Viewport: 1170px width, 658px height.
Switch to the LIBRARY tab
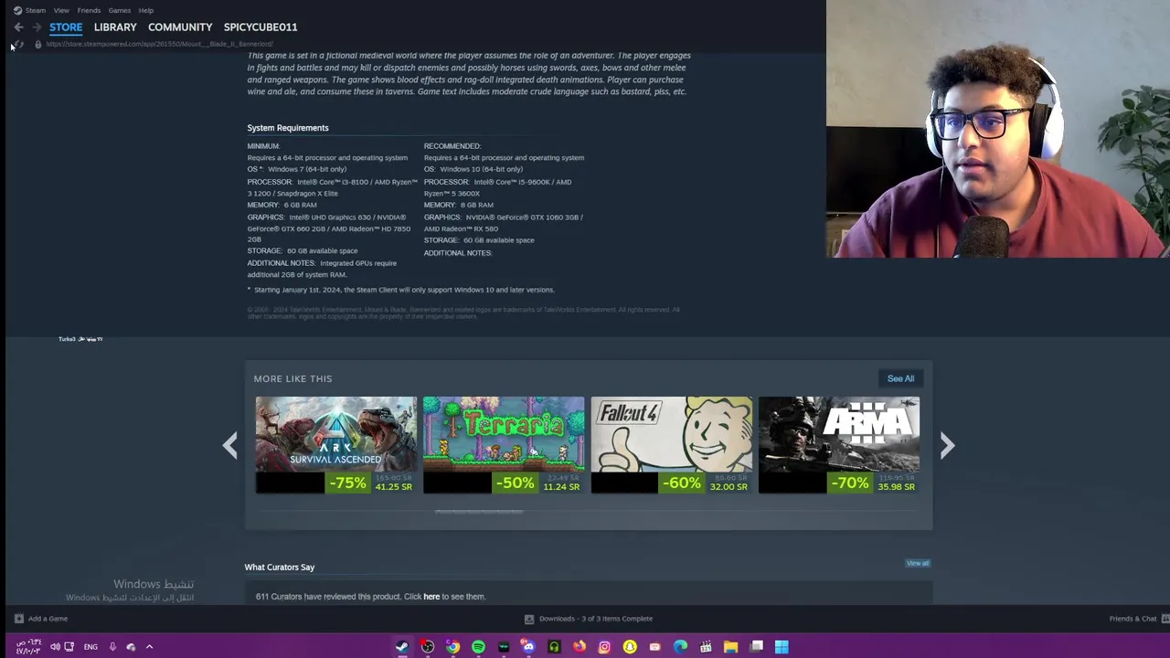(x=115, y=27)
